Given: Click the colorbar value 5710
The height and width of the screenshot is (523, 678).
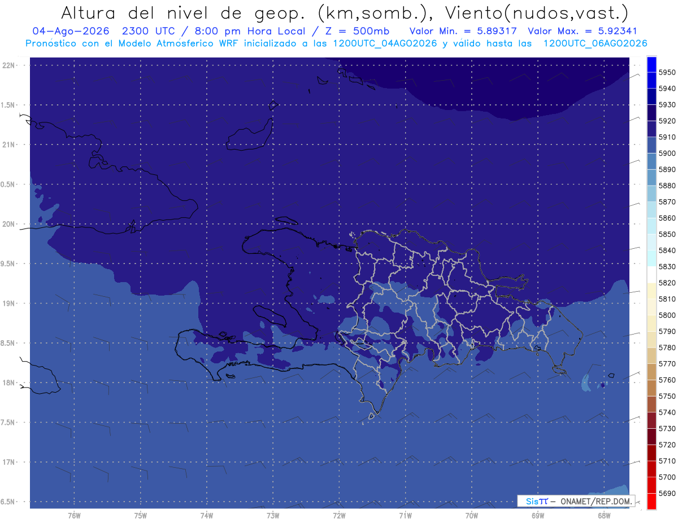Looking at the screenshot, I should 667,460.
